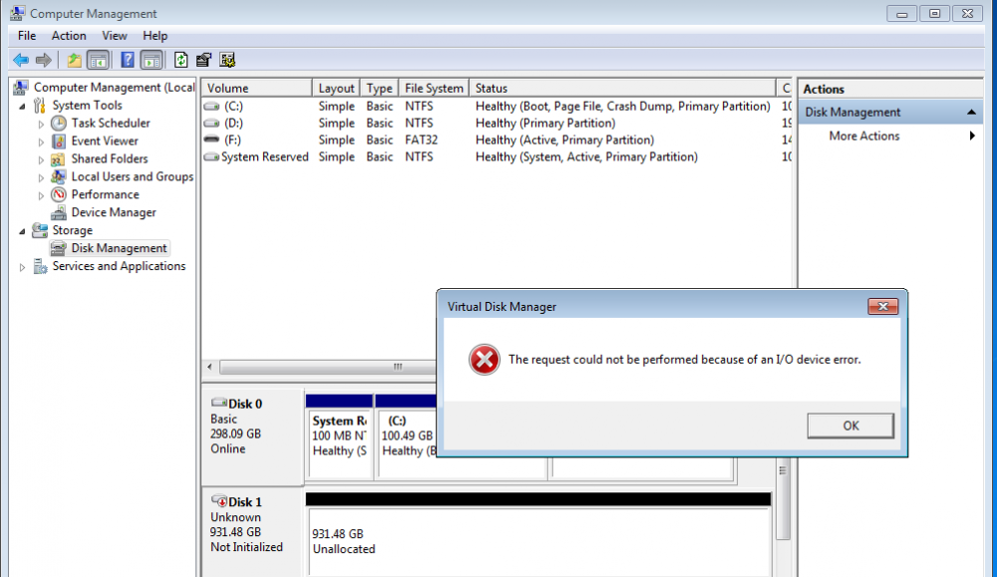Click the Forward arrow toolbar icon
The image size is (997, 577).
(x=43, y=61)
